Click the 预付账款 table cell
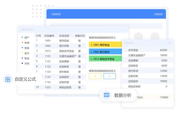Viewport: 176px width, 116px height. 64,72
